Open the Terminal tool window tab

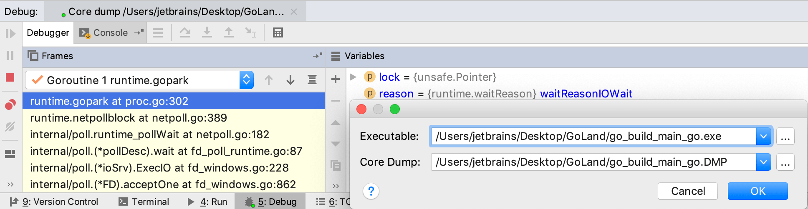[x=144, y=202]
